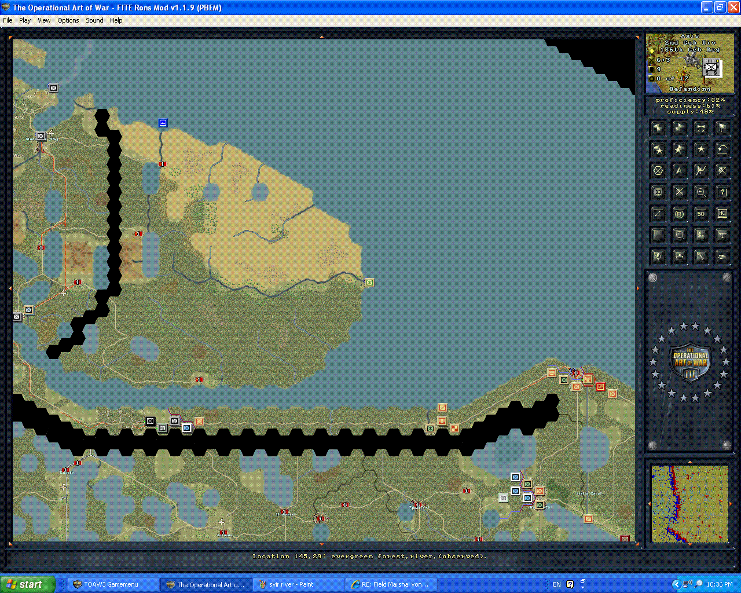Select the unit counter at peninsula's eastern tip
The width and height of the screenshot is (741, 593).
tap(369, 283)
